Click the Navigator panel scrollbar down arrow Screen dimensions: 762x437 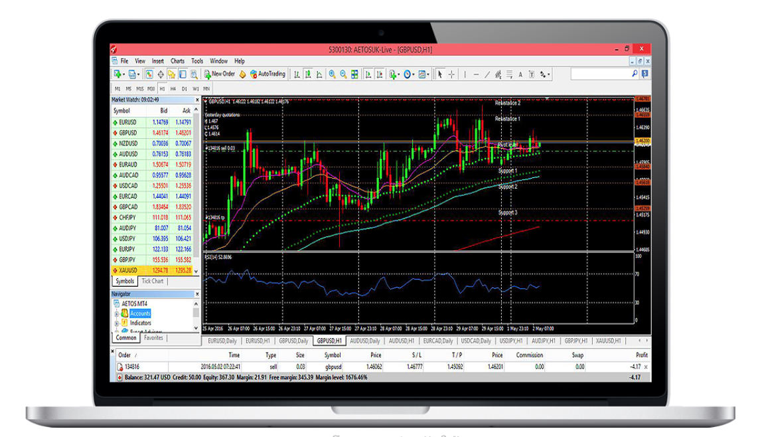coord(196,327)
